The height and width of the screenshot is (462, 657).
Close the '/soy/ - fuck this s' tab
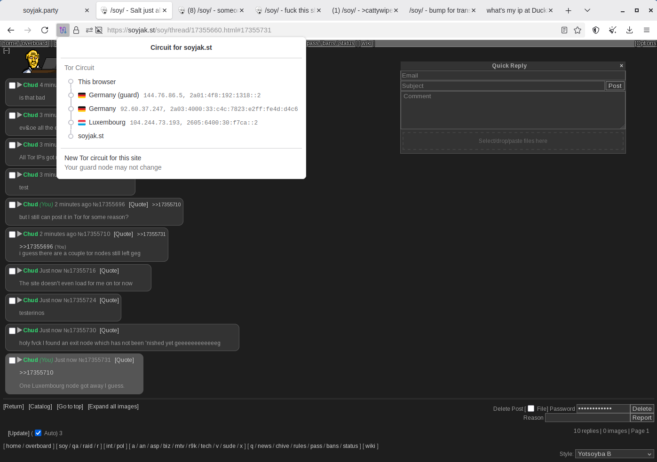click(319, 10)
